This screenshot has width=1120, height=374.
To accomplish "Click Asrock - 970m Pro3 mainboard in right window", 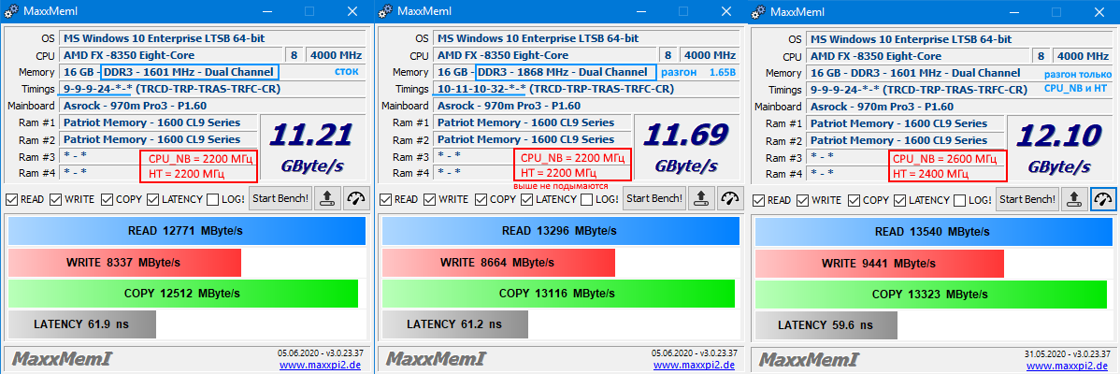I will pos(958,107).
